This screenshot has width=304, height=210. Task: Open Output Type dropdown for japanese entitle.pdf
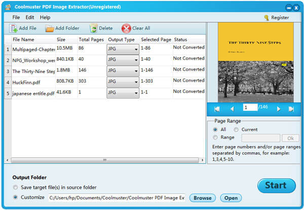(x=136, y=93)
